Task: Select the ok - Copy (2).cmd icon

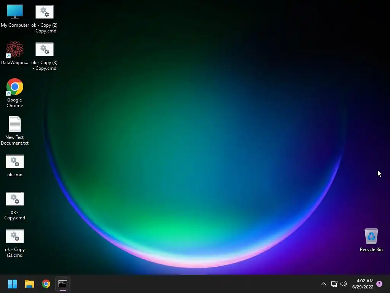Action: pyautogui.click(x=15, y=236)
